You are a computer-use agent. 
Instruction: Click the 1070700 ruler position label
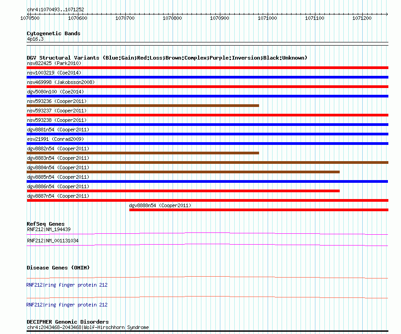125,18
